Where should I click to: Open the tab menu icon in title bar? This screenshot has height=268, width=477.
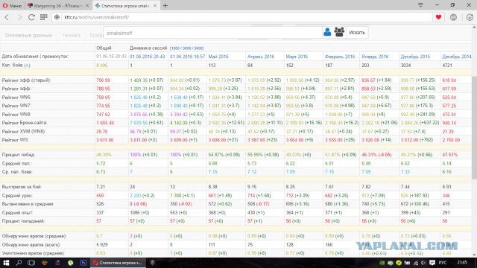pos(420,5)
